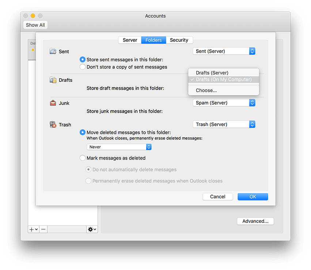
Task: Open the Advanced settings
Action: click(x=255, y=221)
